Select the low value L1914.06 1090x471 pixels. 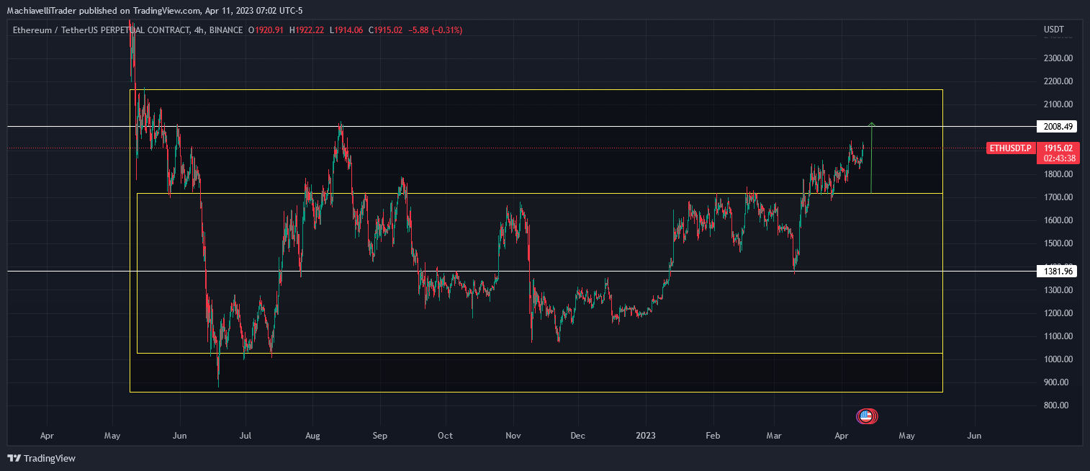click(346, 30)
